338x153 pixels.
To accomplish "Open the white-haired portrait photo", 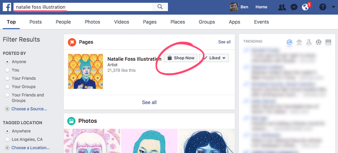I will click(x=92, y=141).
